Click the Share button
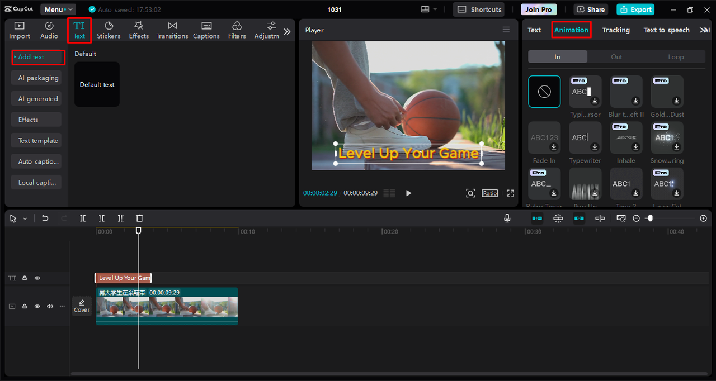Image resolution: width=716 pixels, height=381 pixels. [591, 9]
